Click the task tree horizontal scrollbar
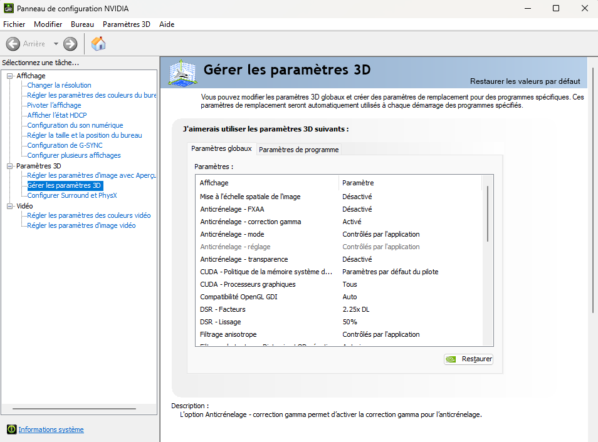The image size is (598, 442). [74, 409]
